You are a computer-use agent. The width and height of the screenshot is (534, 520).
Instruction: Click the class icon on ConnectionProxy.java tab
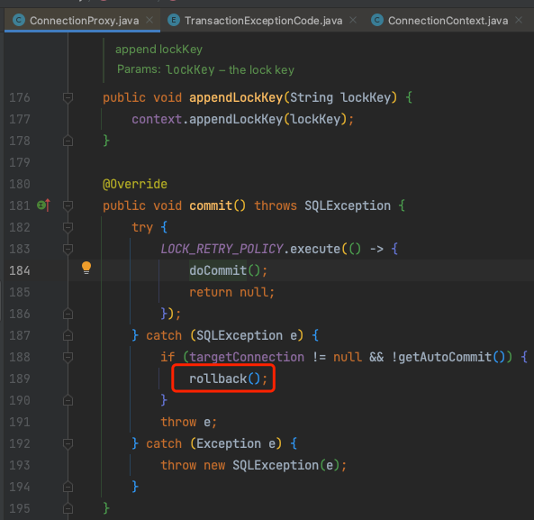19,20
